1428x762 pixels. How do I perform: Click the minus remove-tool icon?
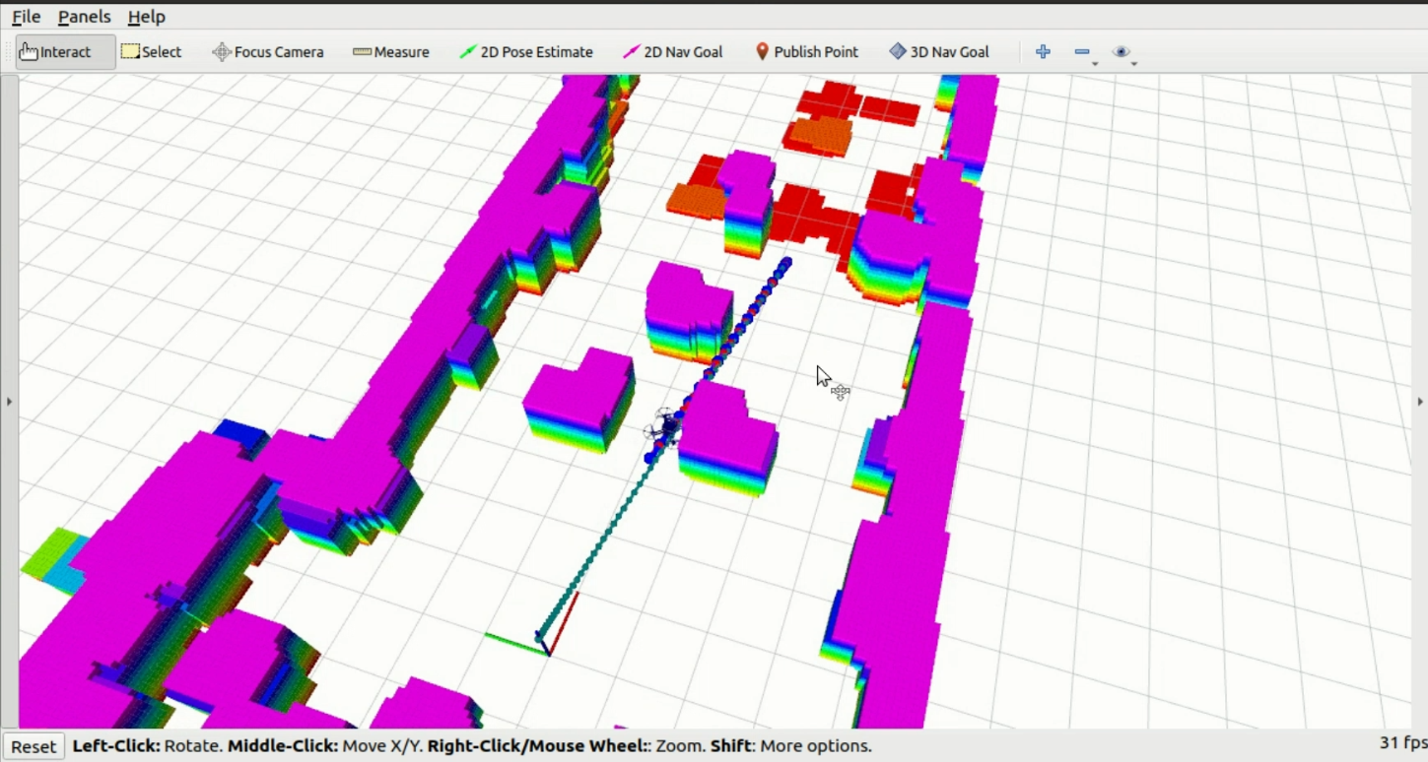[x=1082, y=52]
